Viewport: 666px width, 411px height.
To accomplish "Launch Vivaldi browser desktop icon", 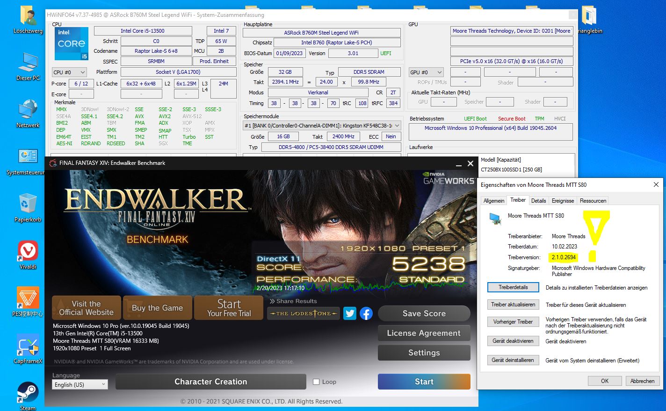I will pyautogui.click(x=28, y=251).
